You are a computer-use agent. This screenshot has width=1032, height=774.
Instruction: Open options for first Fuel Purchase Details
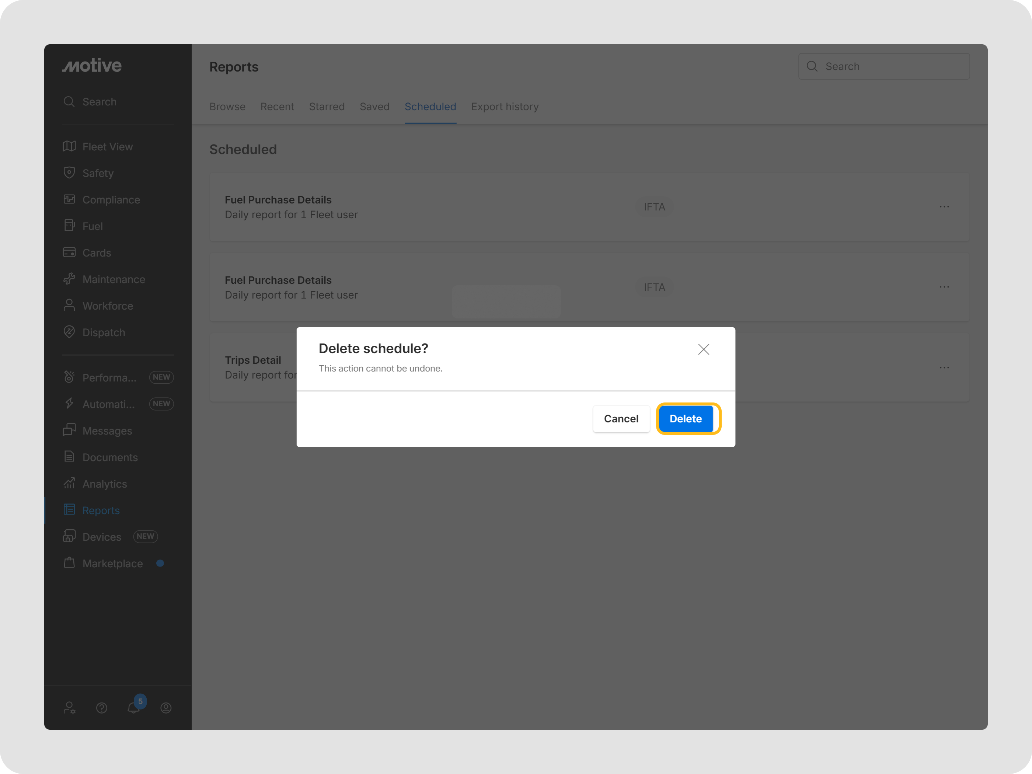click(x=944, y=207)
